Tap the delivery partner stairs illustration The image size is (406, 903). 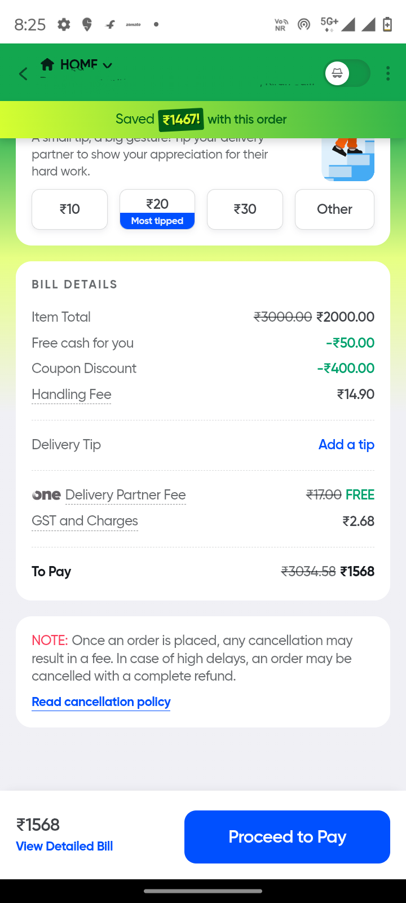tap(348, 159)
